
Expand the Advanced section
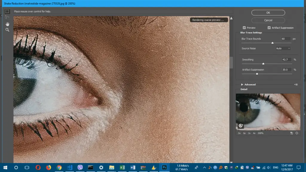(x=247, y=84)
